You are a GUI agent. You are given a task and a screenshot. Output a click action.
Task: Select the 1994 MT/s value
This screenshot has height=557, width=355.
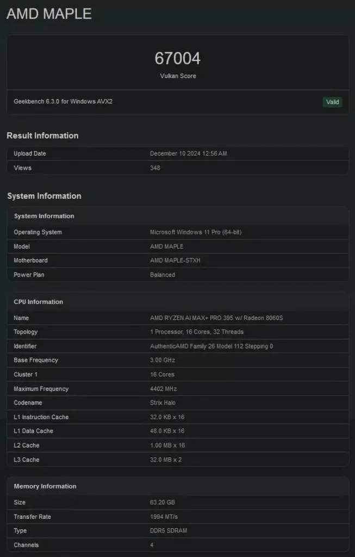(x=164, y=517)
